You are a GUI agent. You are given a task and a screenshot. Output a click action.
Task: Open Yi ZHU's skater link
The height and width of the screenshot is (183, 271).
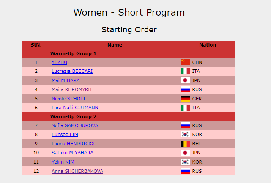[59, 62]
